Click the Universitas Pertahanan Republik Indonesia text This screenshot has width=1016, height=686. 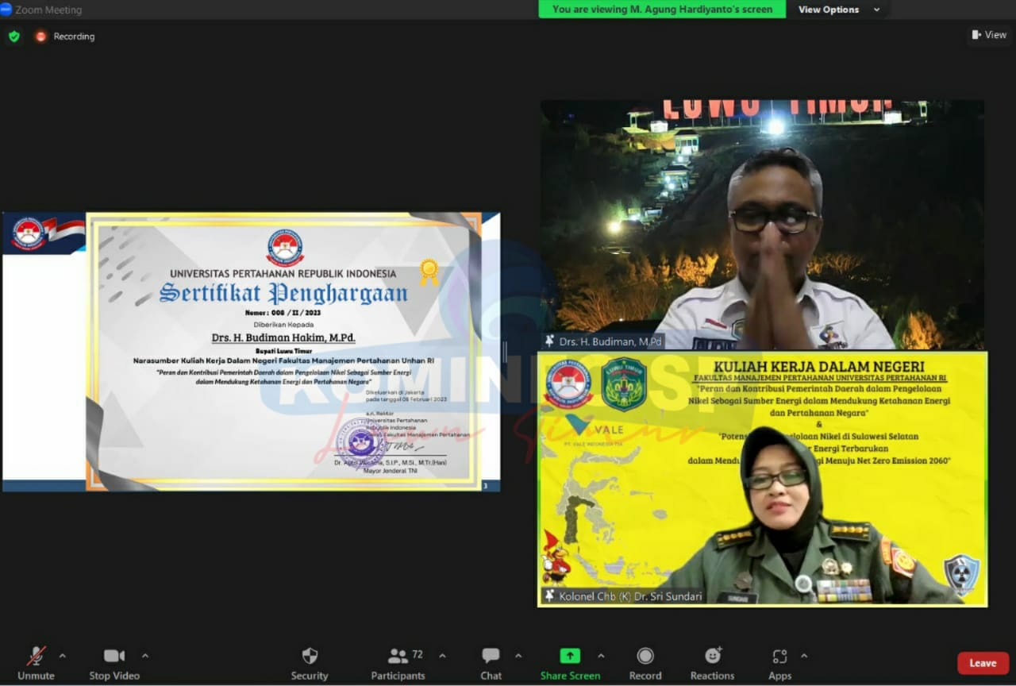(283, 273)
